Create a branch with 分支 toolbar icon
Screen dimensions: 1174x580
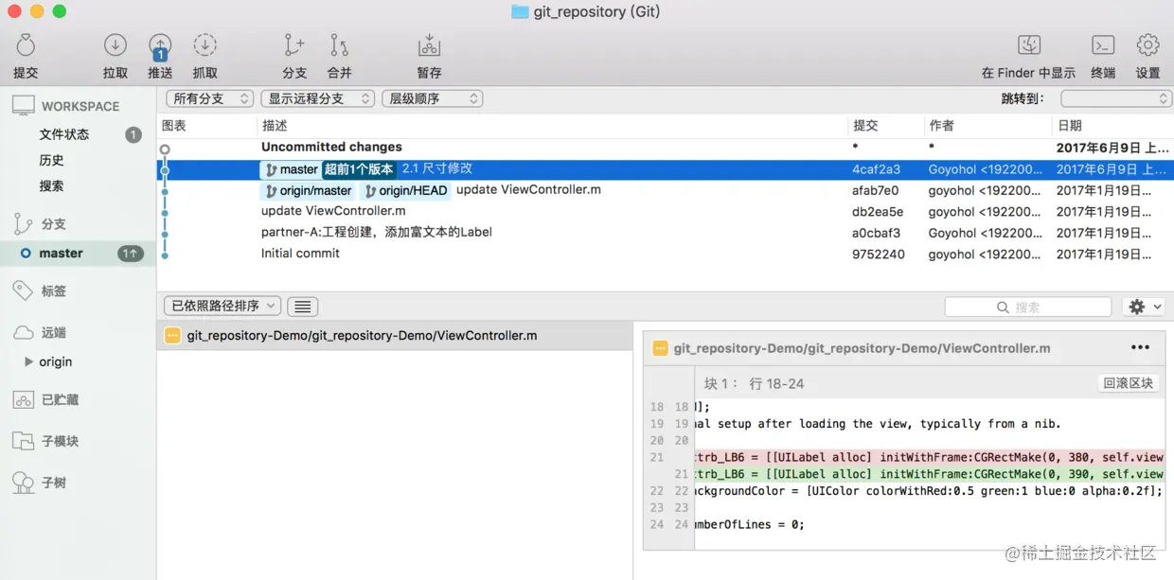pos(294,45)
